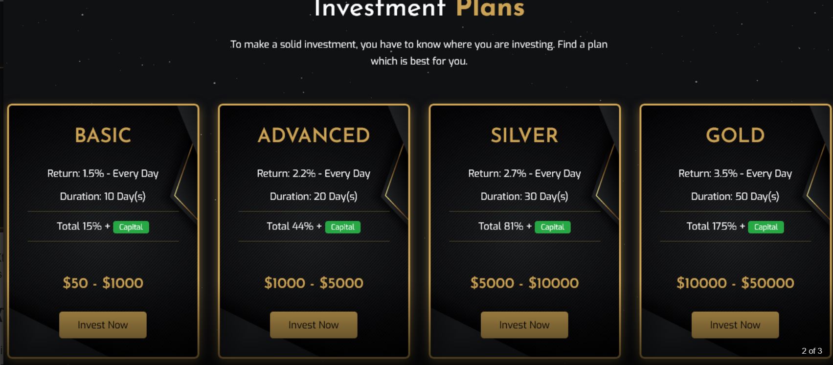Hit Invest Now on the Gold plan
Image resolution: width=833 pixels, height=365 pixels.
tap(735, 325)
